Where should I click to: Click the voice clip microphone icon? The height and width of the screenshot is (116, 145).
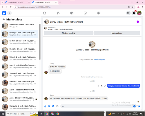(x=45, y=106)
